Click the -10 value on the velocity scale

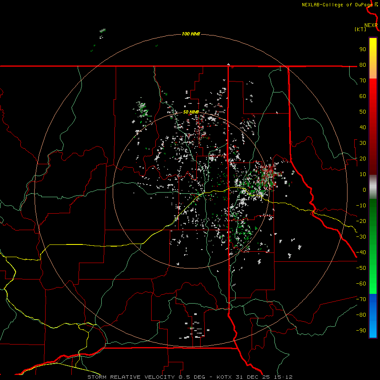pyautogui.click(x=361, y=206)
